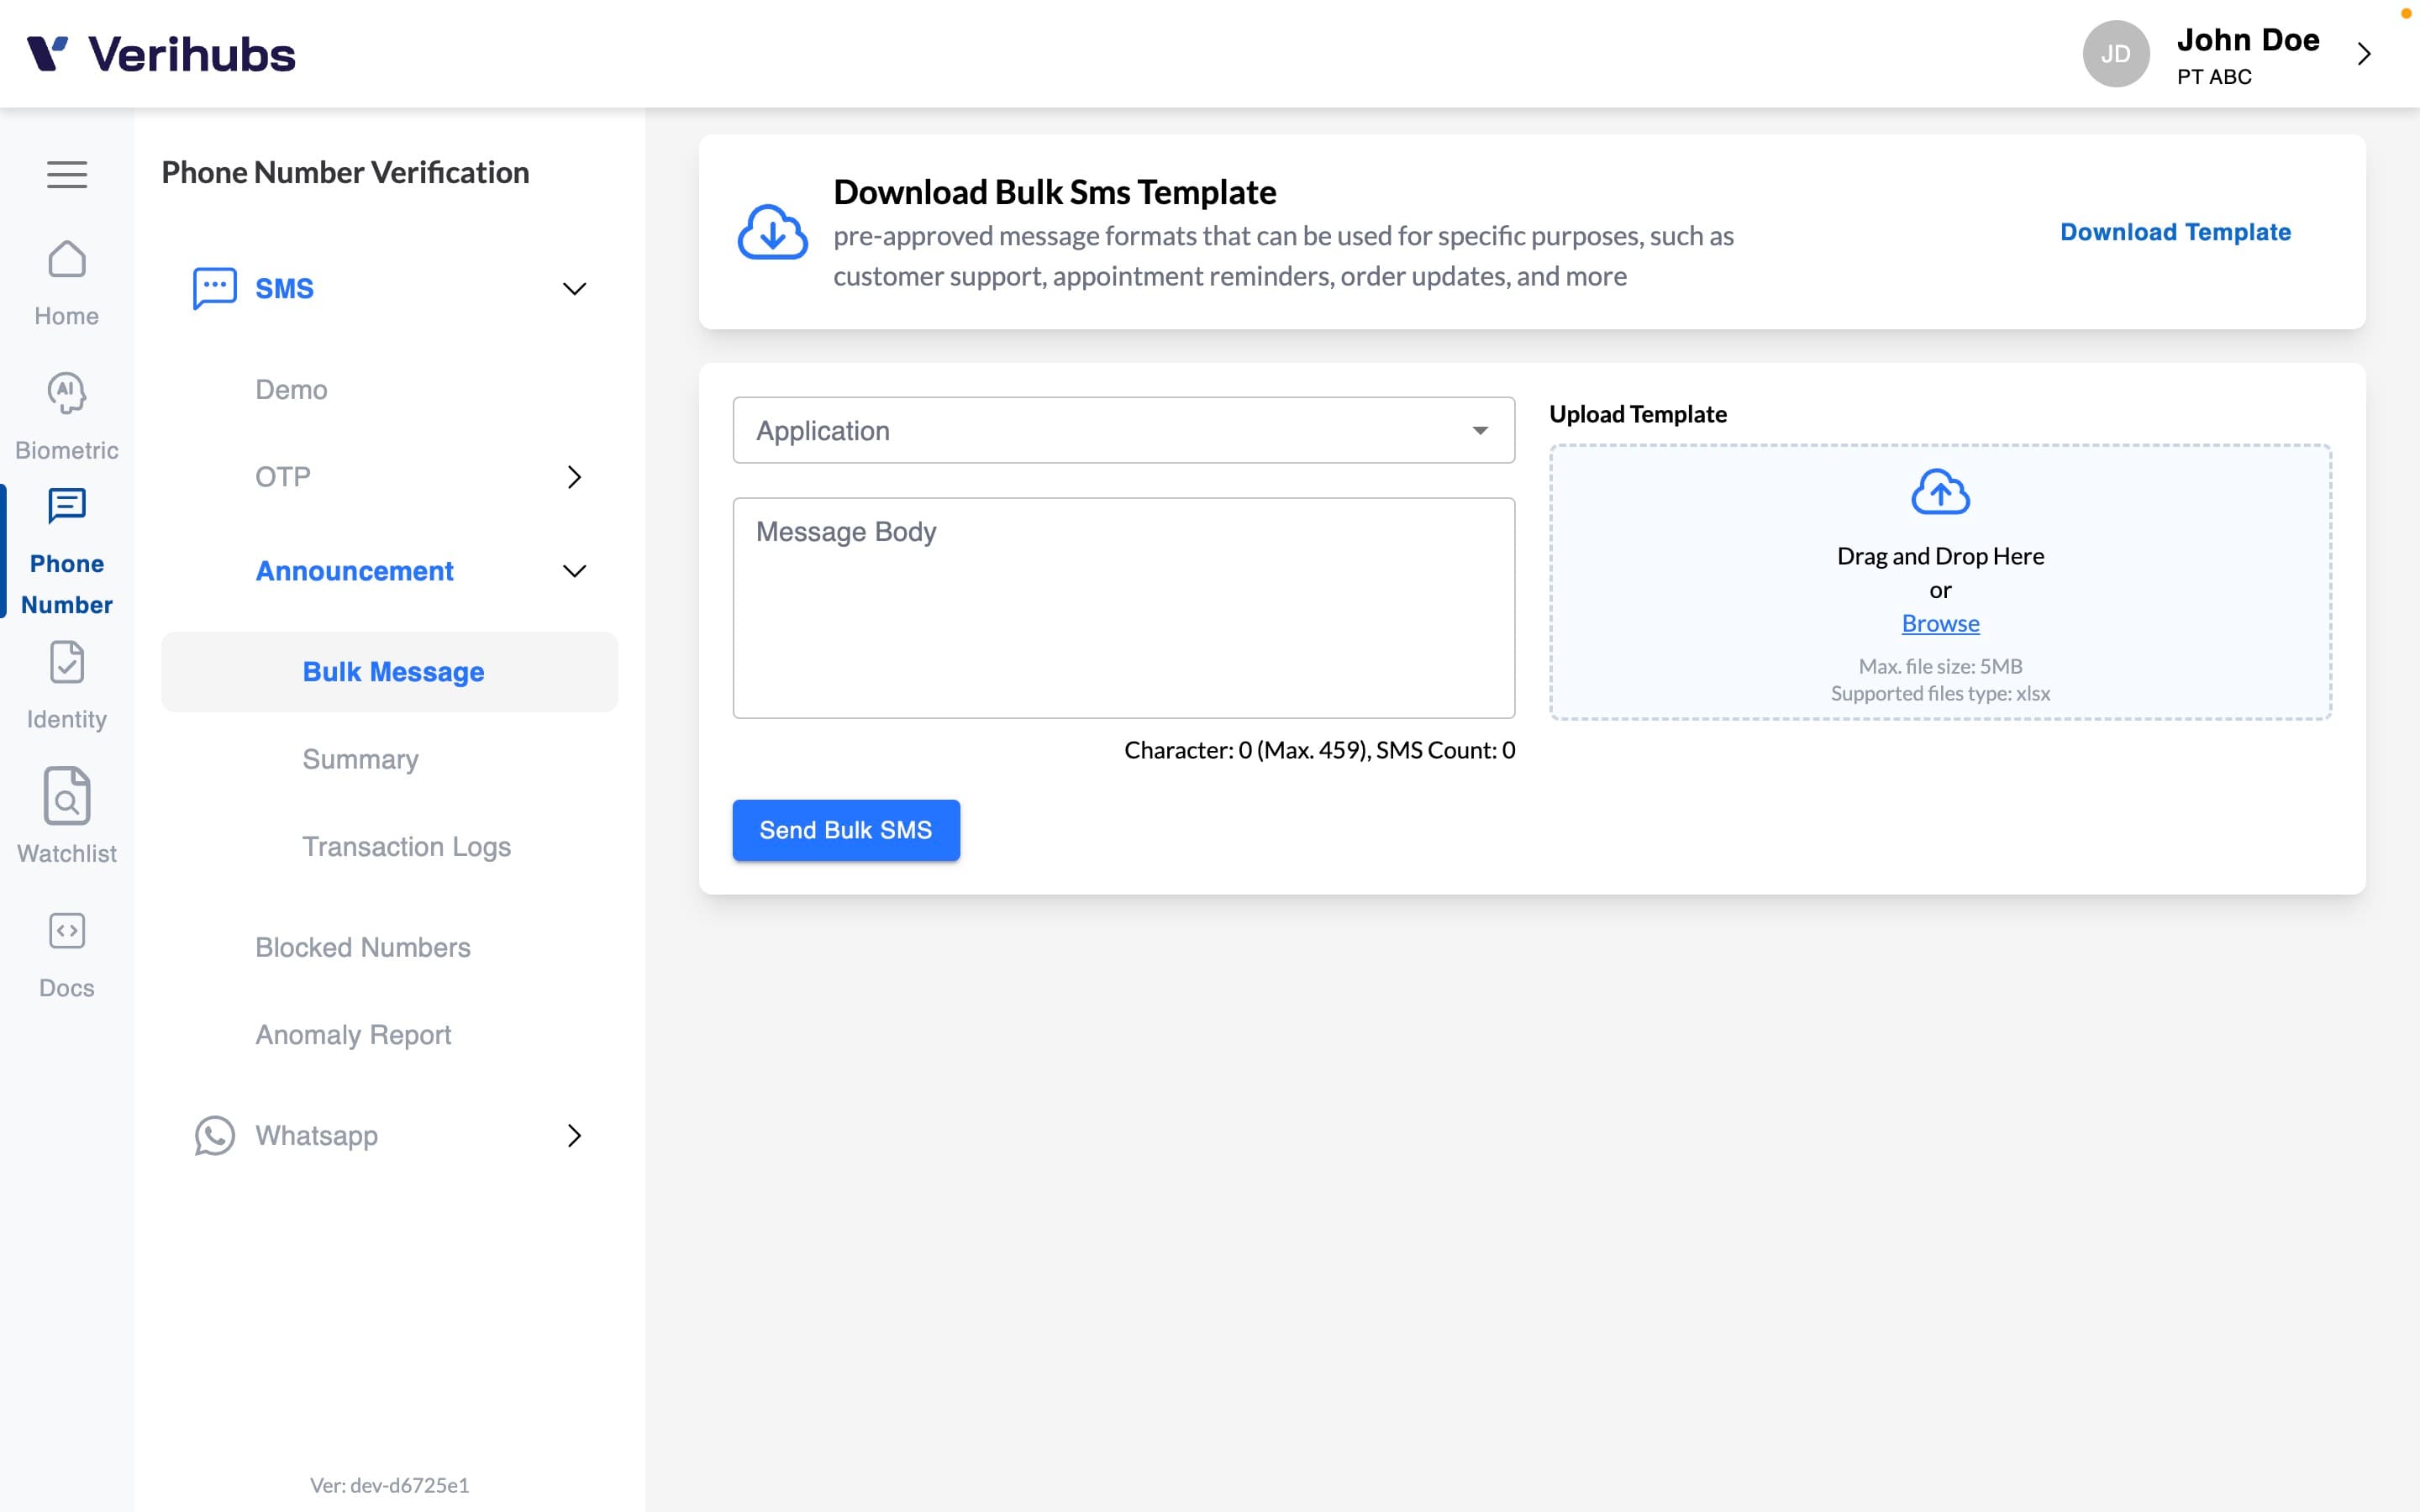The width and height of the screenshot is (2420, 1512).
Task: Click into the Message Body field
Action: [x=1123, y=608]
